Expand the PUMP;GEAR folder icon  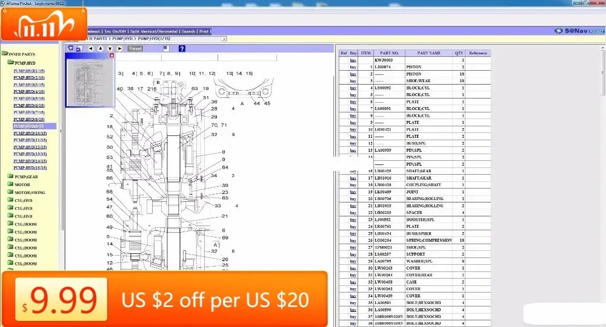point(10,176)
